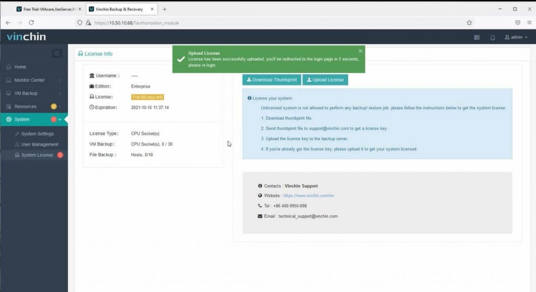Screen dimensions: 536x292
Task: Click the System gear icon
Action: [x=8, y=120]
